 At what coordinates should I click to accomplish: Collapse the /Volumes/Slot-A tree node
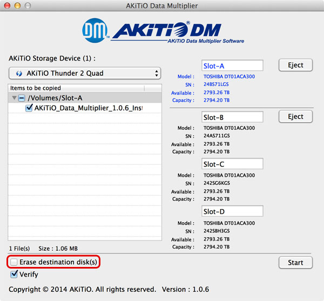click(x=14, y=98)
